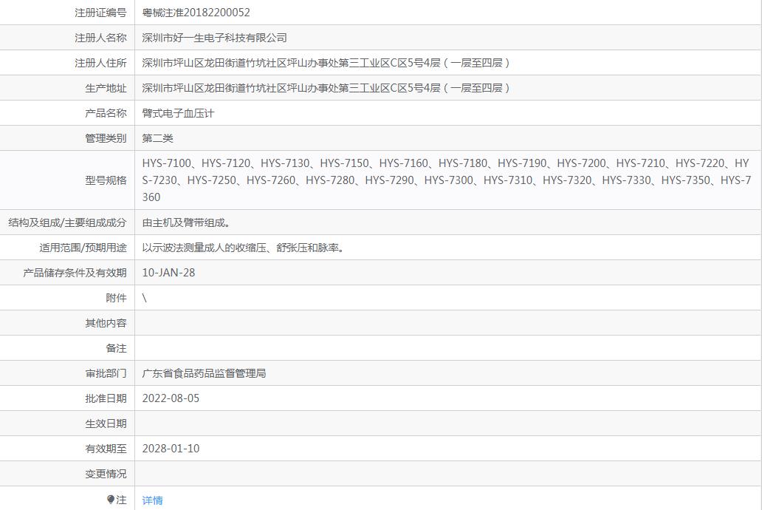This screenshot has height=510, width=762.
Task: Click the 注册人住所 label
Action: click(100, 63)
